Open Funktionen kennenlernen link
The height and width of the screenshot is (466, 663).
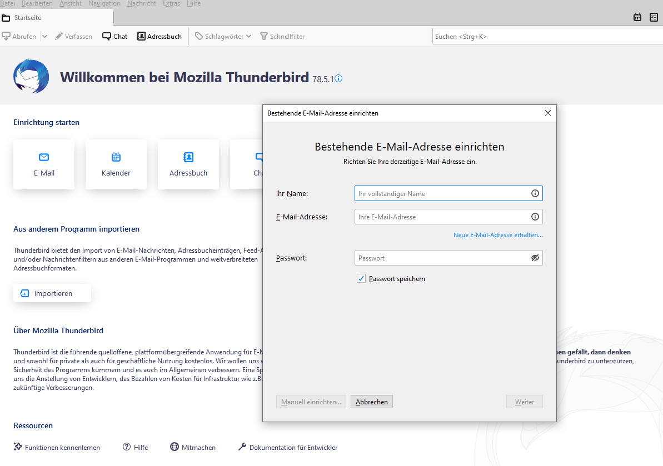pyautogui.click(x=57, y=447)
